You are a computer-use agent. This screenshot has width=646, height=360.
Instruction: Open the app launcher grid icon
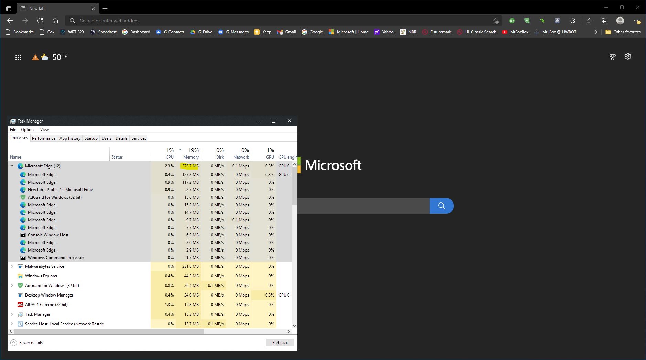18,57
